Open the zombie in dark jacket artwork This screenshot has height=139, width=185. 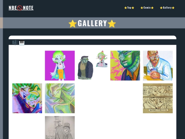[85, 68]
